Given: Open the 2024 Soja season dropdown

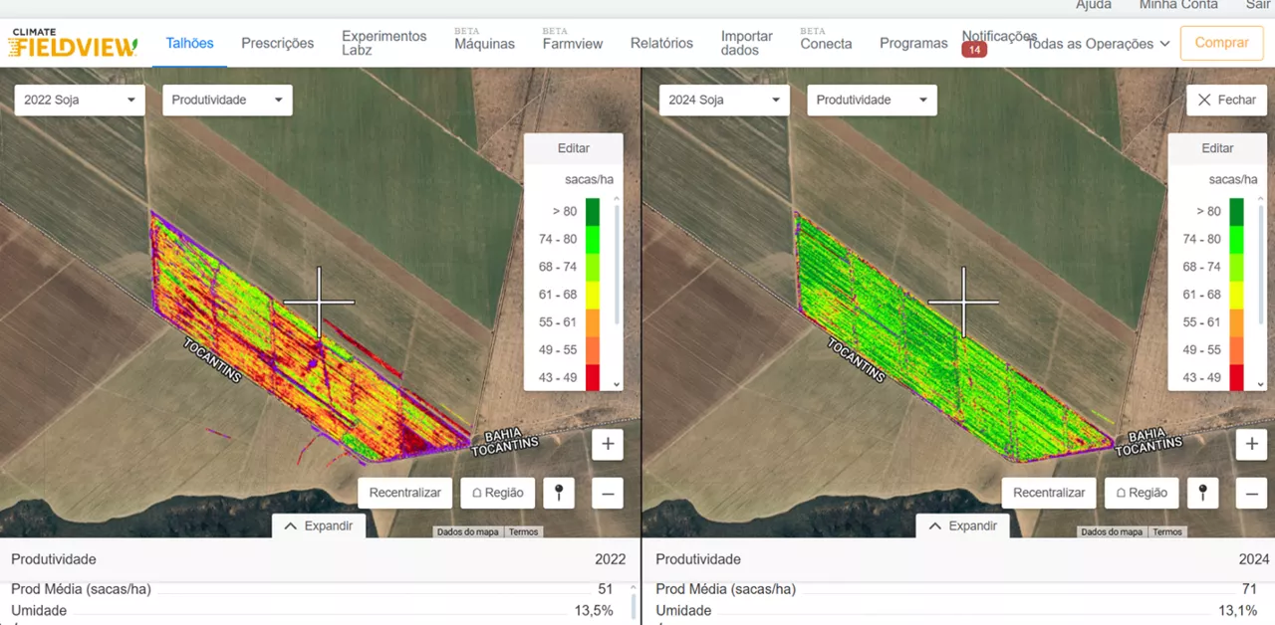Looking at the screenshot, I should (724, 101).
